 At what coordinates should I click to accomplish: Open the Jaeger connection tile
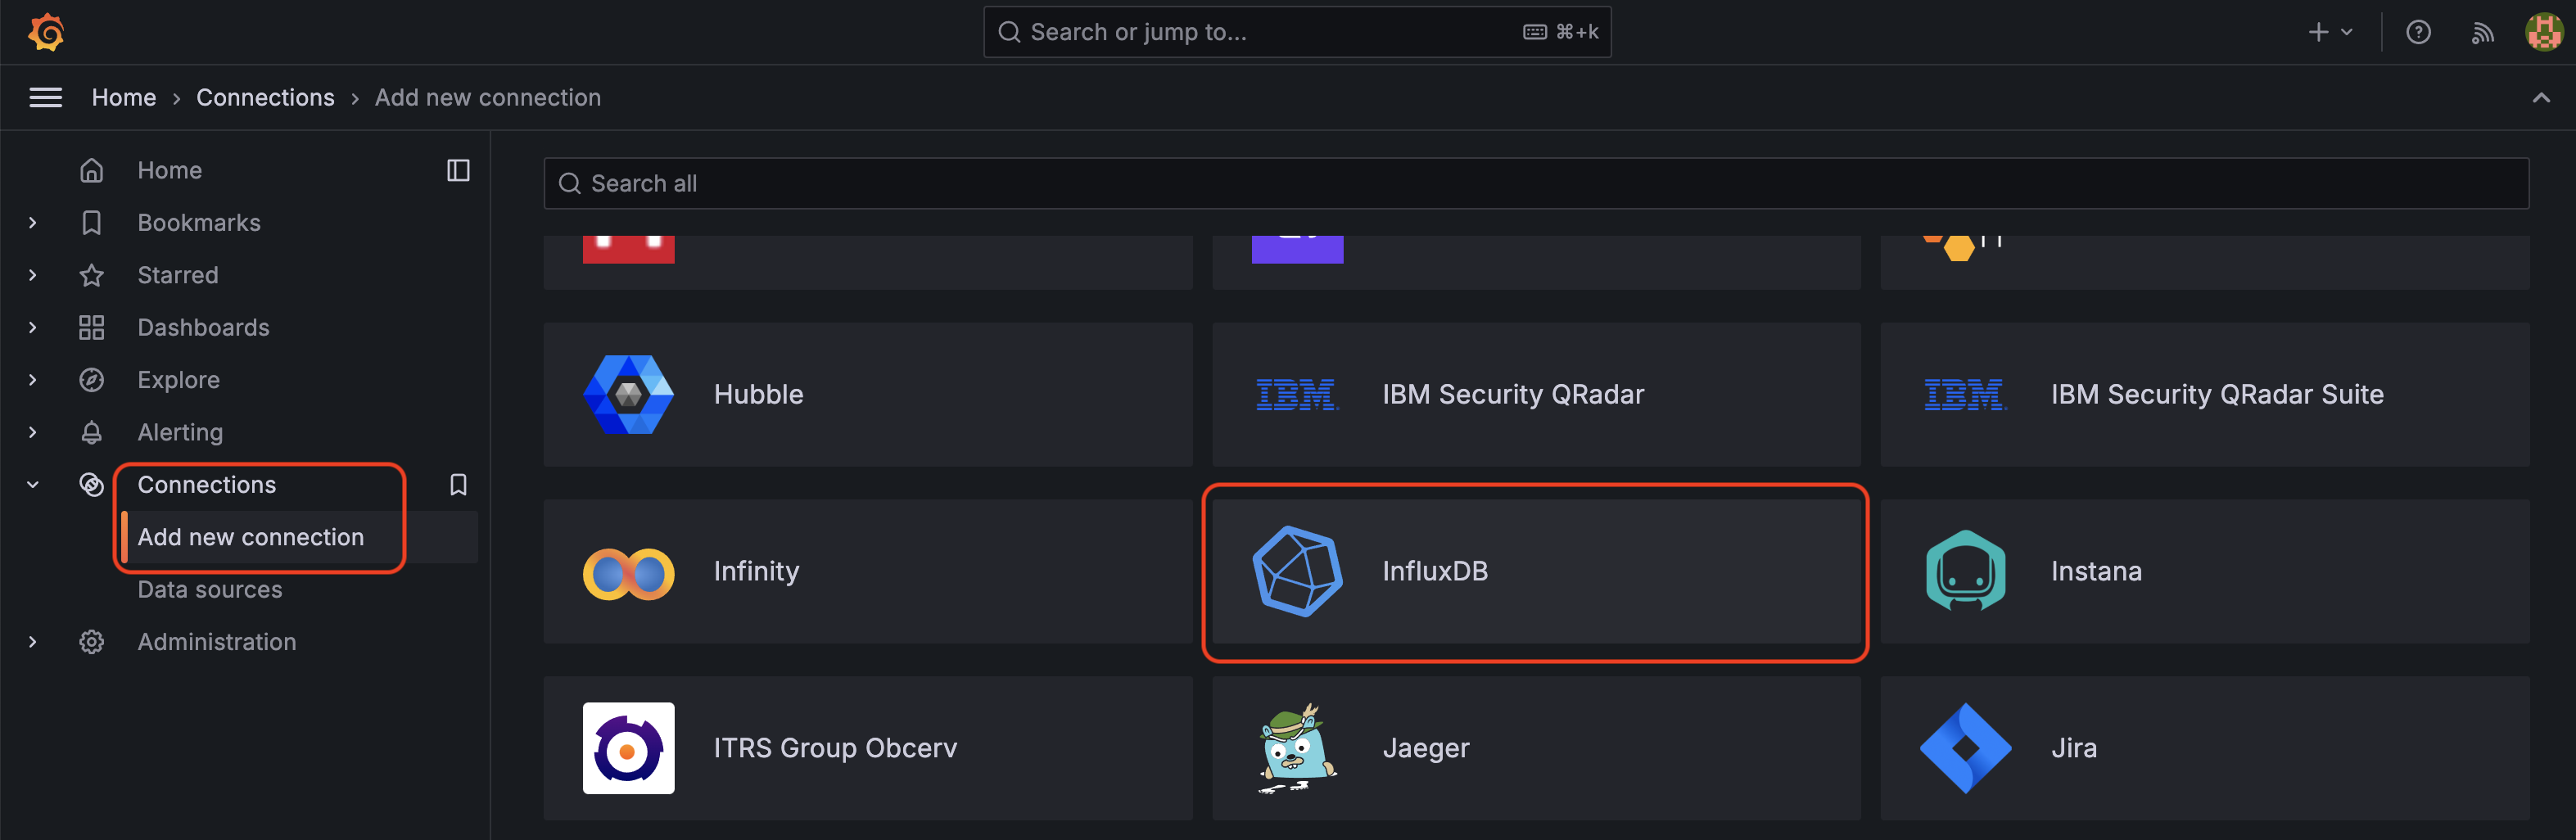click(1535, 747)
